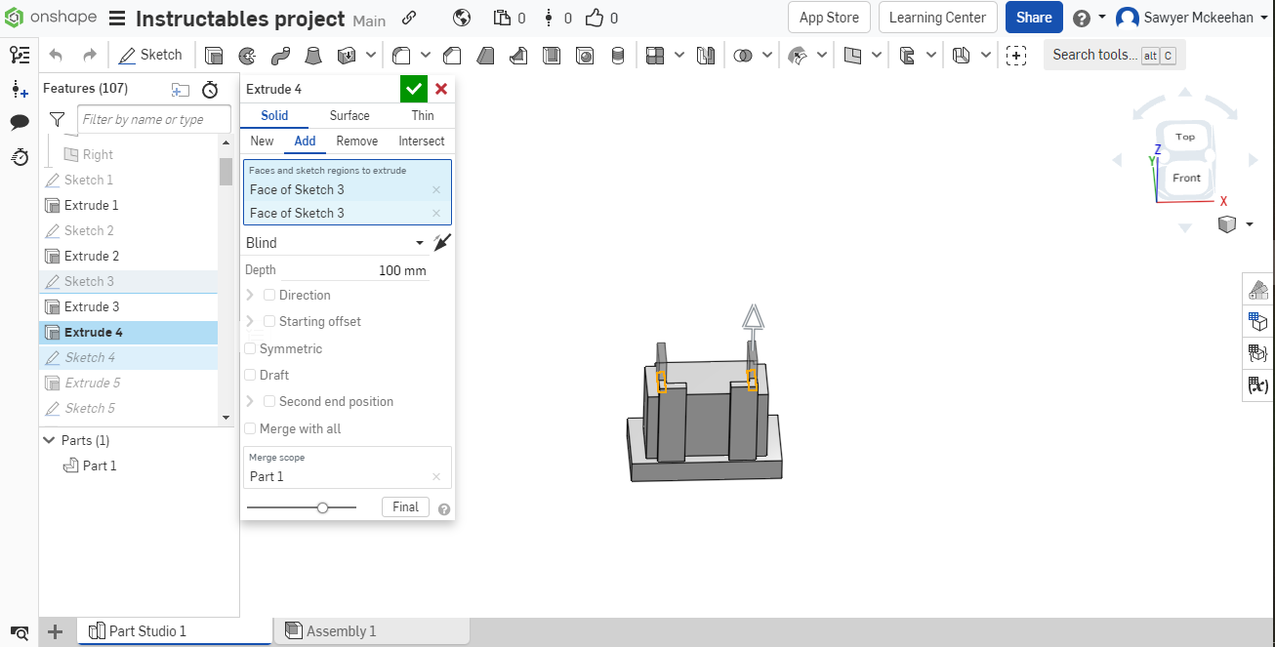Click the Final button
The image size is (1275, 647).
pyautogui.click(x=405, y=506)
